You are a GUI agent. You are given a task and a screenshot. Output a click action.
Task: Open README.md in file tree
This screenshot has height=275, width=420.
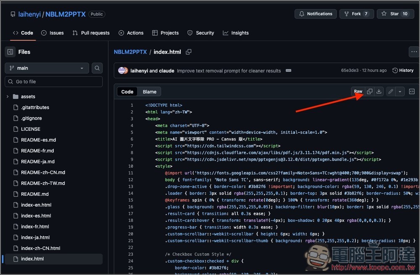34,194
